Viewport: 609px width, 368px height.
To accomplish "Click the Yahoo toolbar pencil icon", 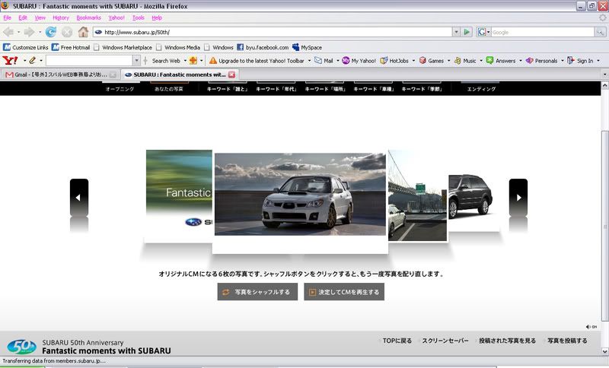I will [32, 61].
